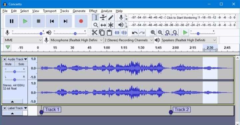Click the Undo arrow icon
This screenshot has width=240, height=125.
tap(135, 33)
